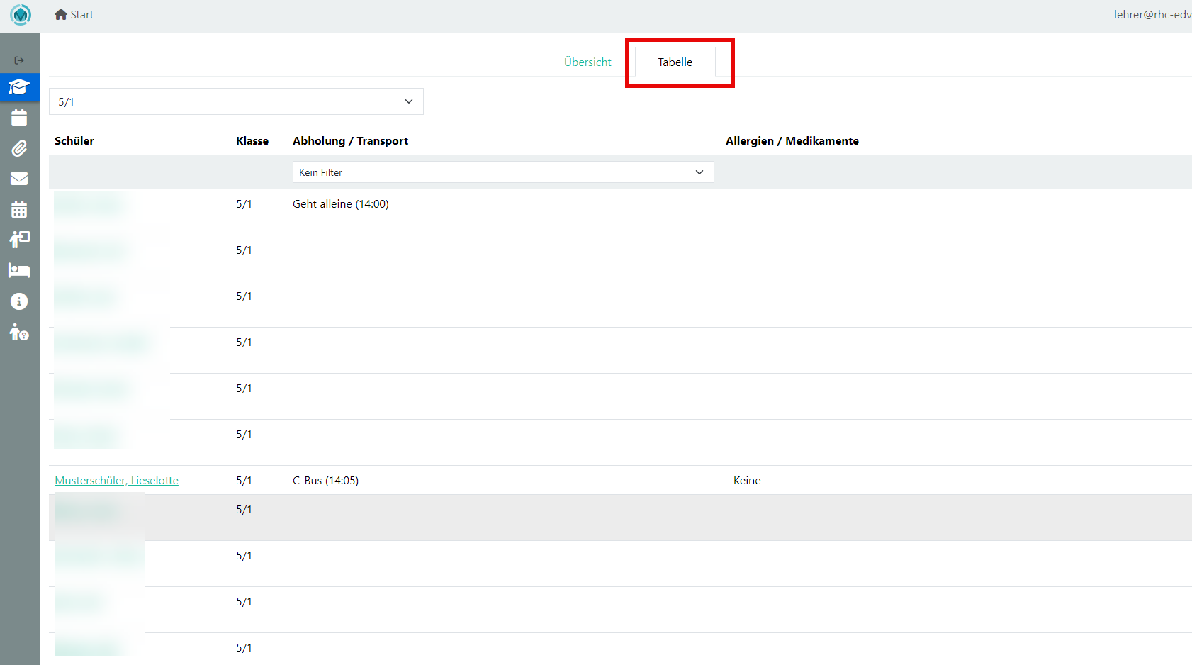The width and height of the screenshot is (1192, 665).
Task: Click the 5/1 class cell in Lieselotte's row
Action: pos(244,480)
